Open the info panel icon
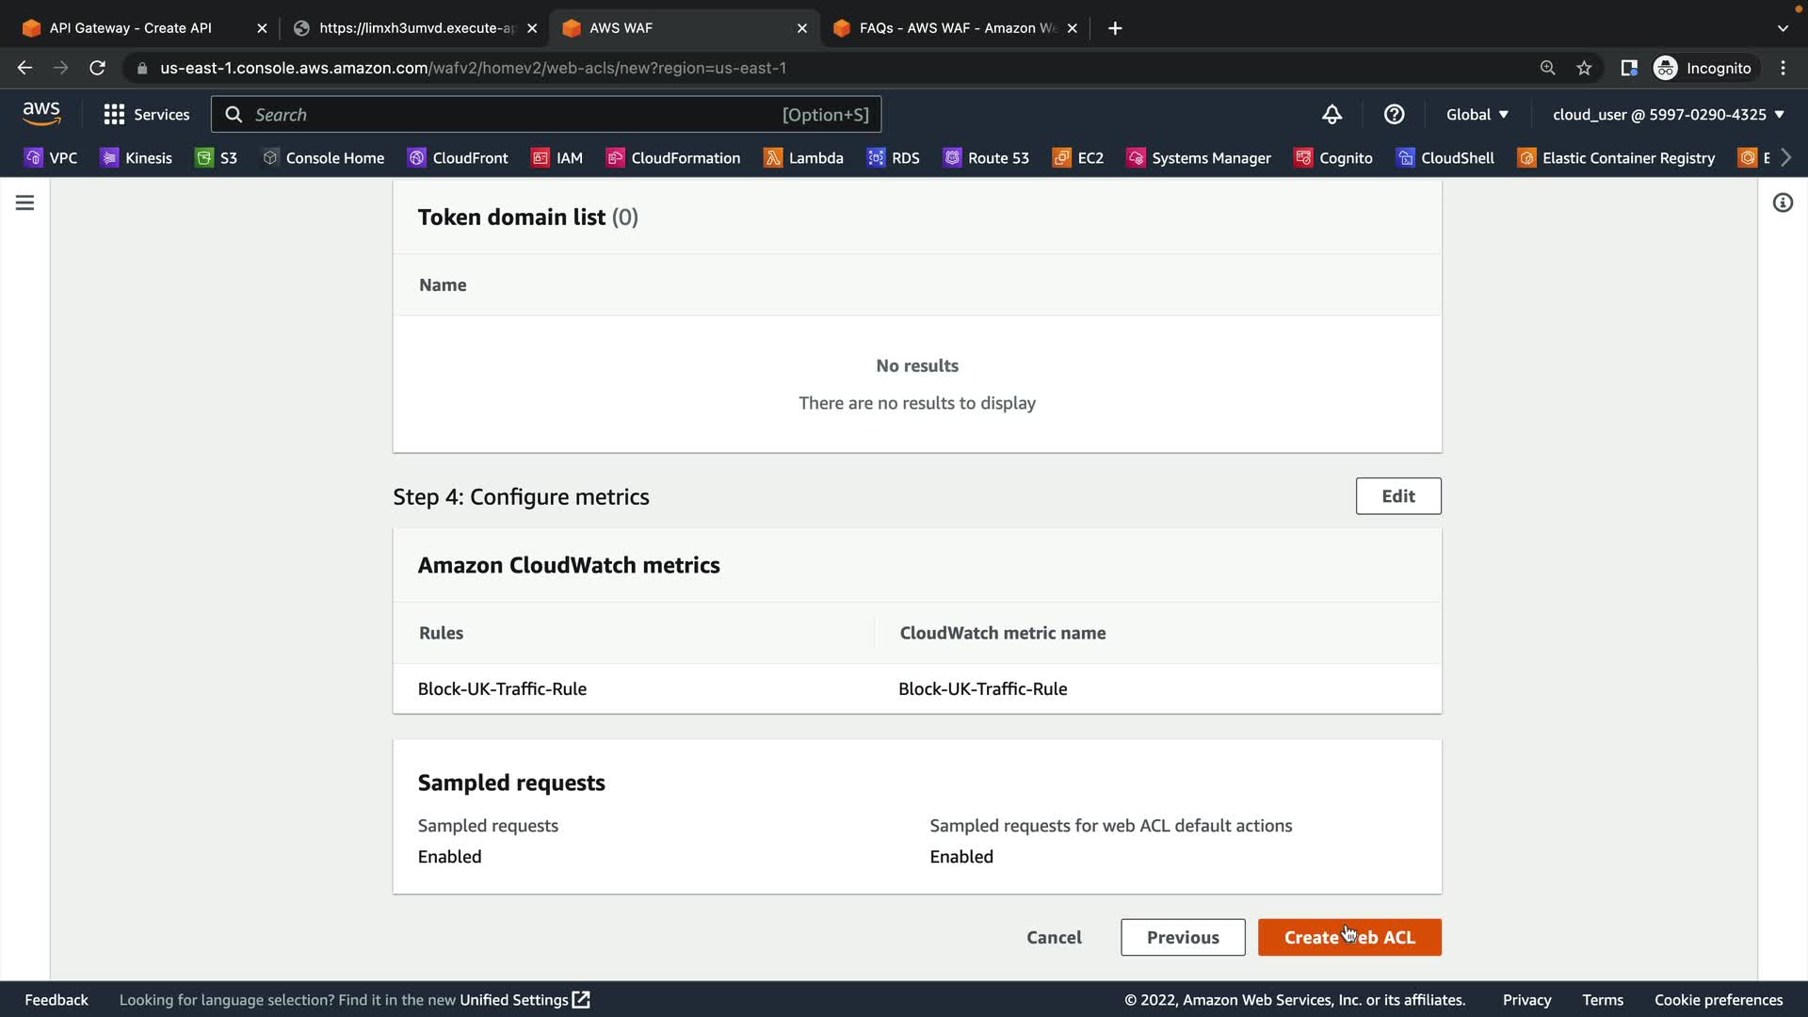The image size is (1808, 1017). [1783, 202]
